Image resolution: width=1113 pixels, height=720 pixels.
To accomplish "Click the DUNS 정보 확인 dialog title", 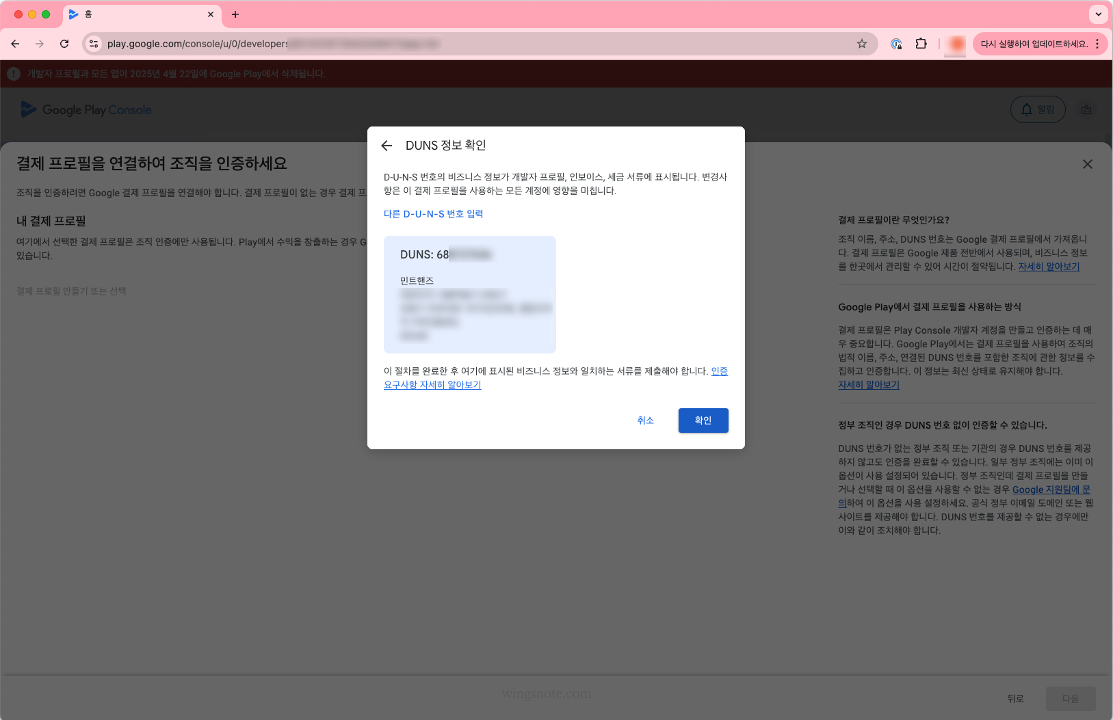I will pyautogui.click(x=446, y=146).
